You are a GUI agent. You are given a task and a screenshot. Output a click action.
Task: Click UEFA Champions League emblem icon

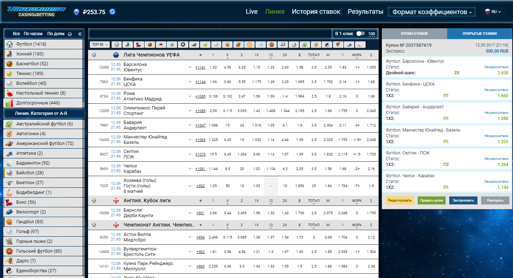(116, 55)
